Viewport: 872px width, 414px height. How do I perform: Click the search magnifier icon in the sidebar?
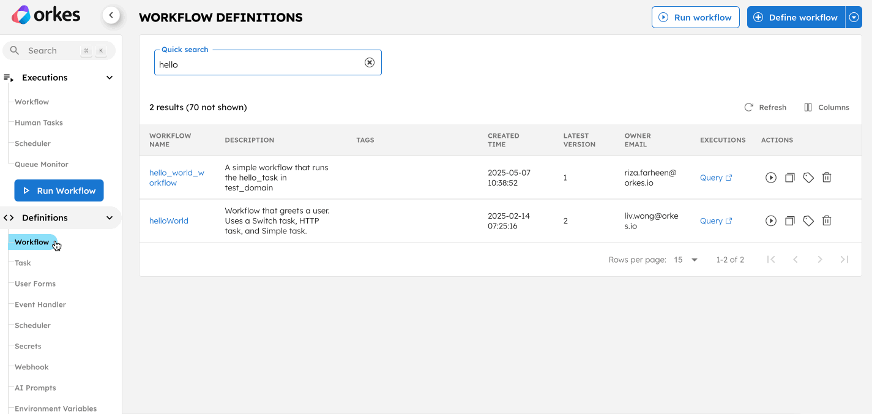[15, 50]
